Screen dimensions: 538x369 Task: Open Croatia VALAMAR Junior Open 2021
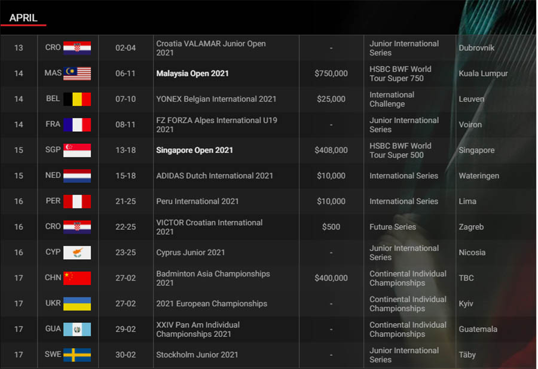pos(211,48)
